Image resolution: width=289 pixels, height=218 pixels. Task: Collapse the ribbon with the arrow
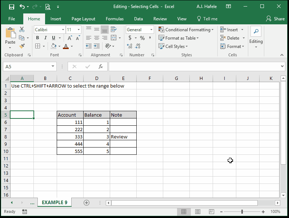tap(282, 55)
